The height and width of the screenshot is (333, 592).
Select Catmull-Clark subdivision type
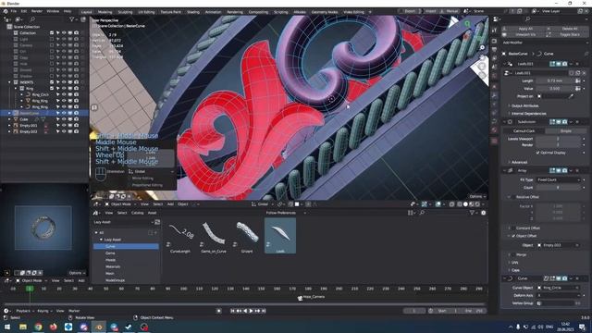pos(524,130)
